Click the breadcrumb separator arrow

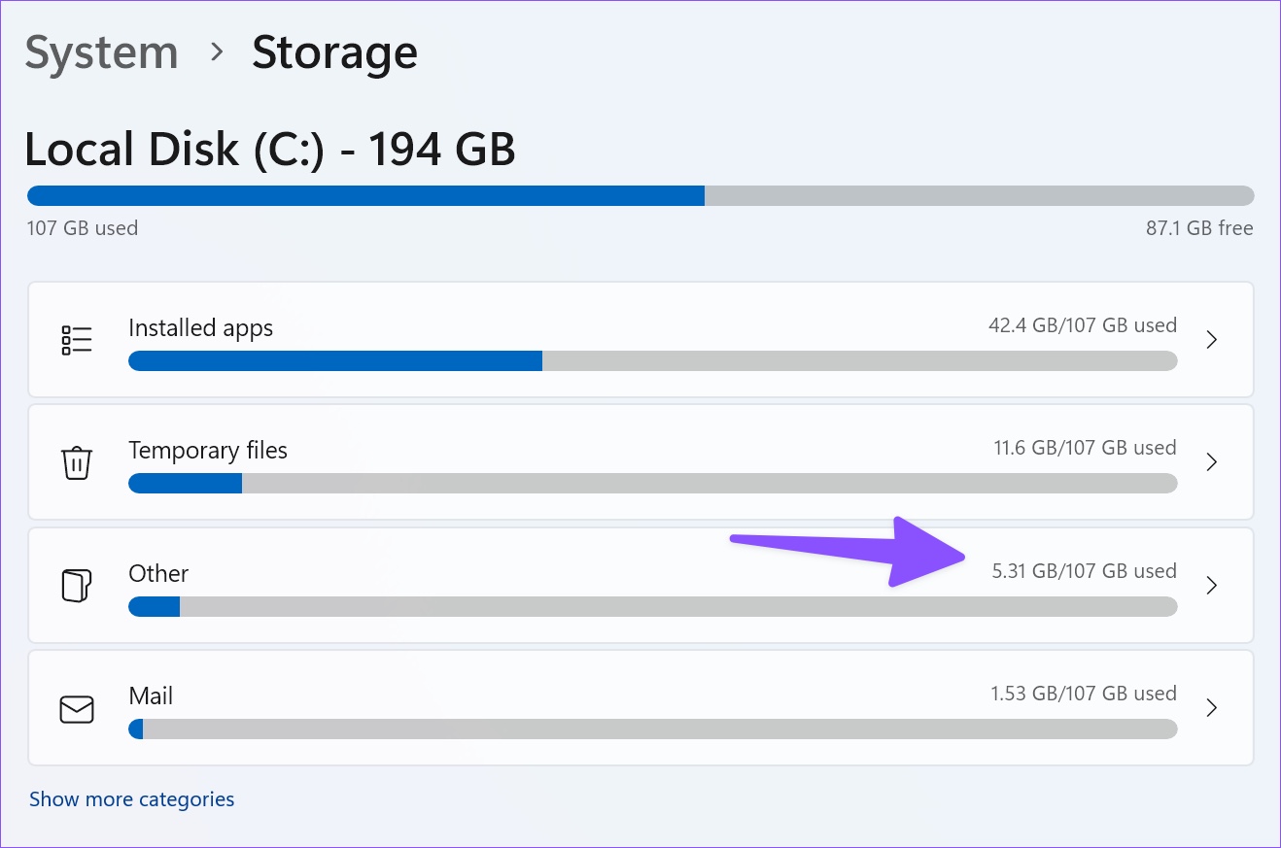[x=217, y=52]
